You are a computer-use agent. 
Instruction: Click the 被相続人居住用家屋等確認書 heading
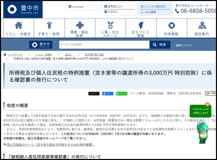[x=55, y=157]
